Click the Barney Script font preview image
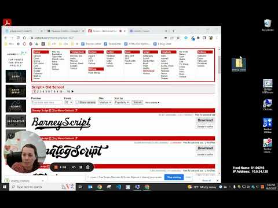This screenshot has width=278, height=208. click(61, 124)
